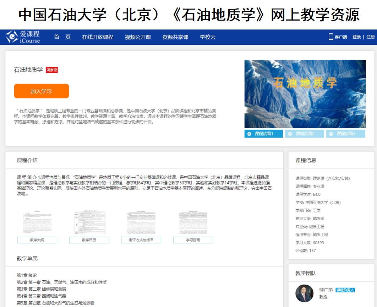Open 首页 in navigation bar

click(x=62, y=37)
